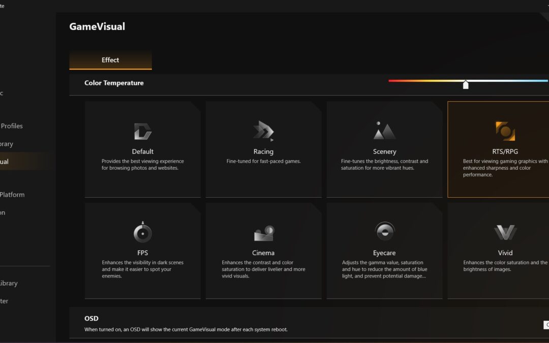Select the Cinema mode icon
Image resolution: width=549 pixels, height=343 pixels.
coord(263,233)
